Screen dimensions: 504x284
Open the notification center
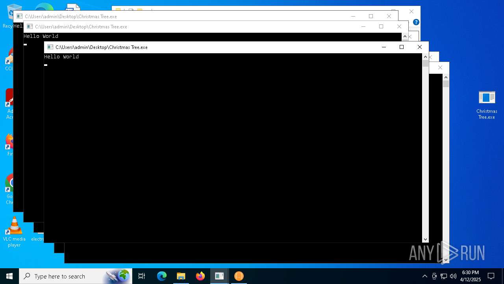pos(491,276)
